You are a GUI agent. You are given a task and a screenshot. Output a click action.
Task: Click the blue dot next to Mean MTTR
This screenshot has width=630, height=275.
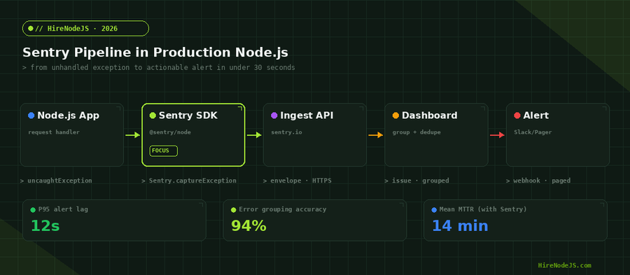click(x=434, y=210)
